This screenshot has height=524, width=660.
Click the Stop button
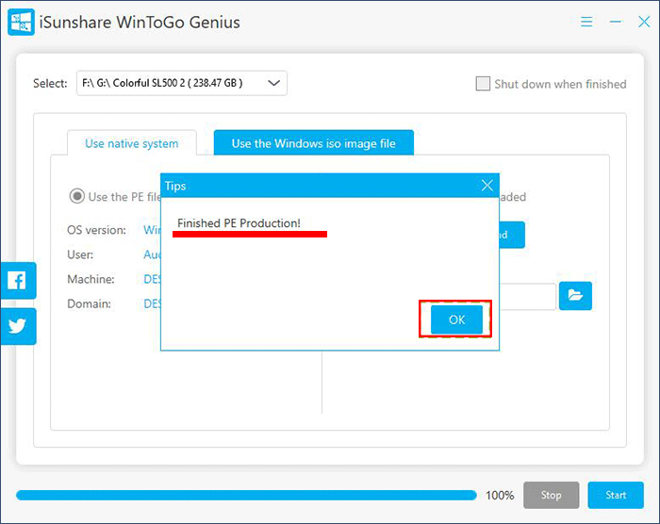551,495
